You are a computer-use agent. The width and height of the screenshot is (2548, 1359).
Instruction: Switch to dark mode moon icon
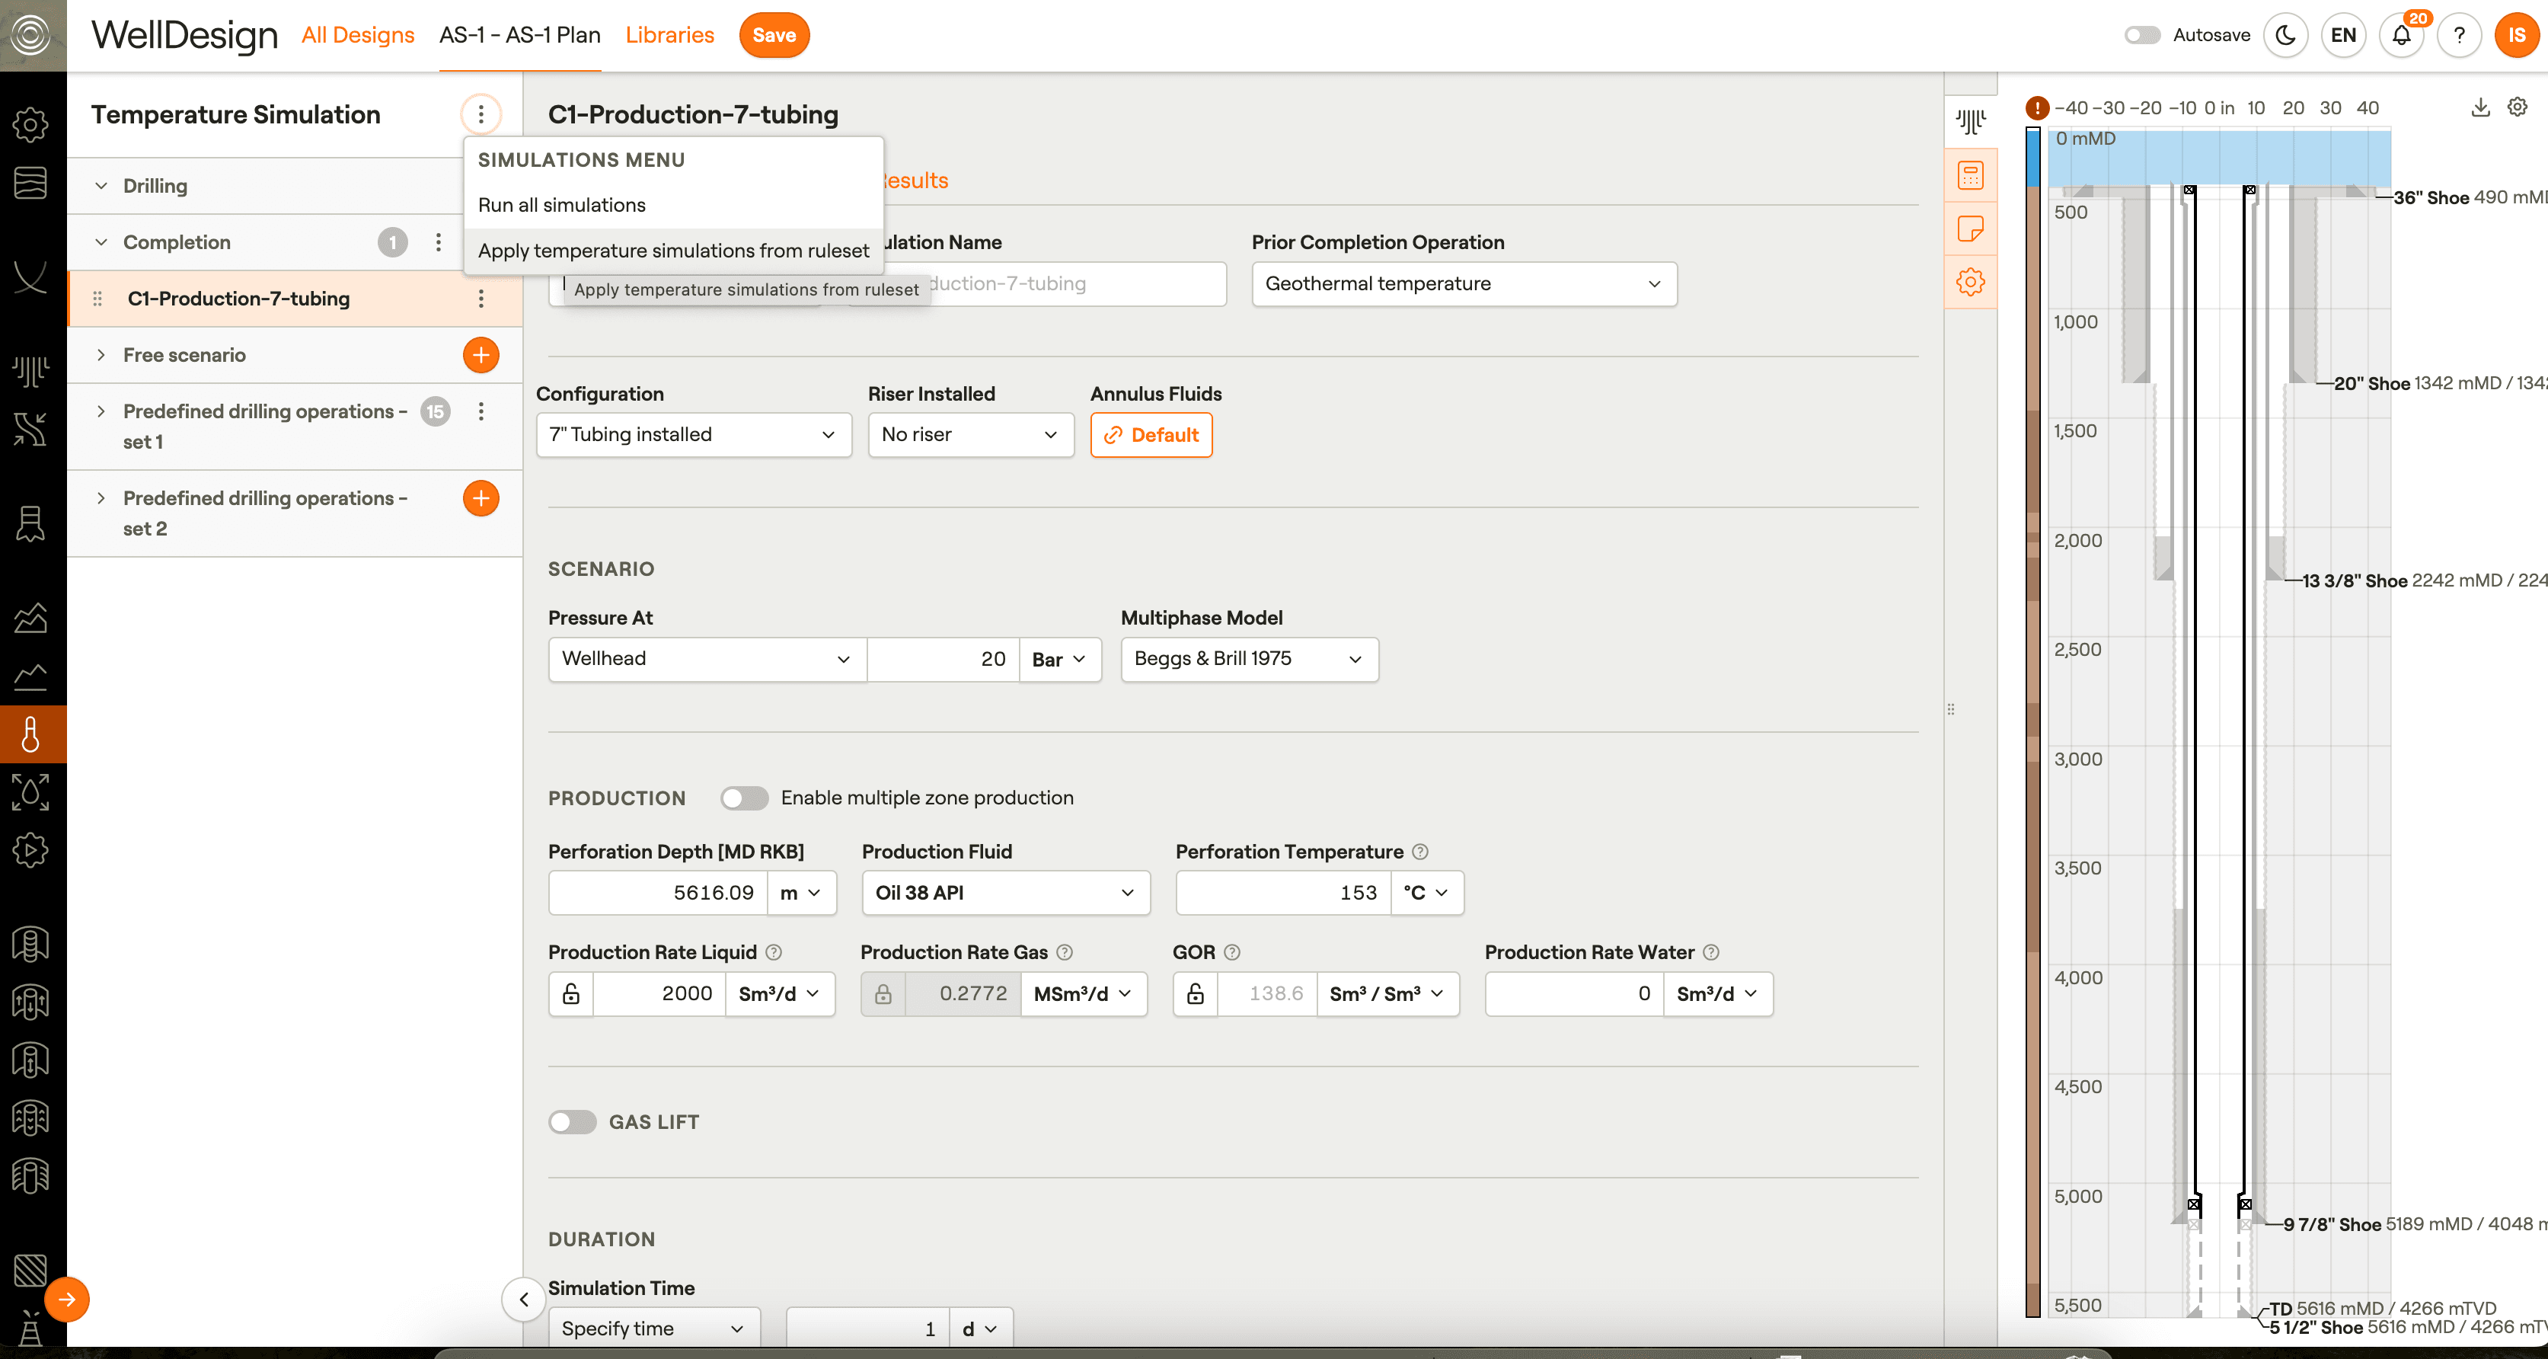[x=2285, y=36]
